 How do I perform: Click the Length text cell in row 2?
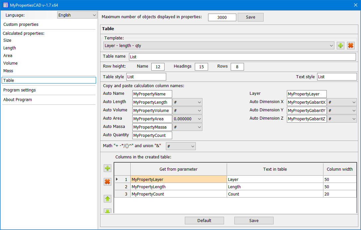tap(275, 187)
